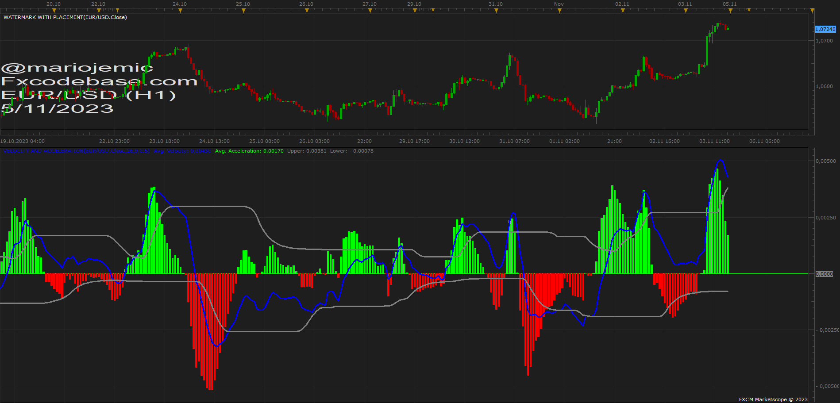Screen dimensions: 840x403
Task: Click the triangle marker under Nov label
Action: coord(559,11)
